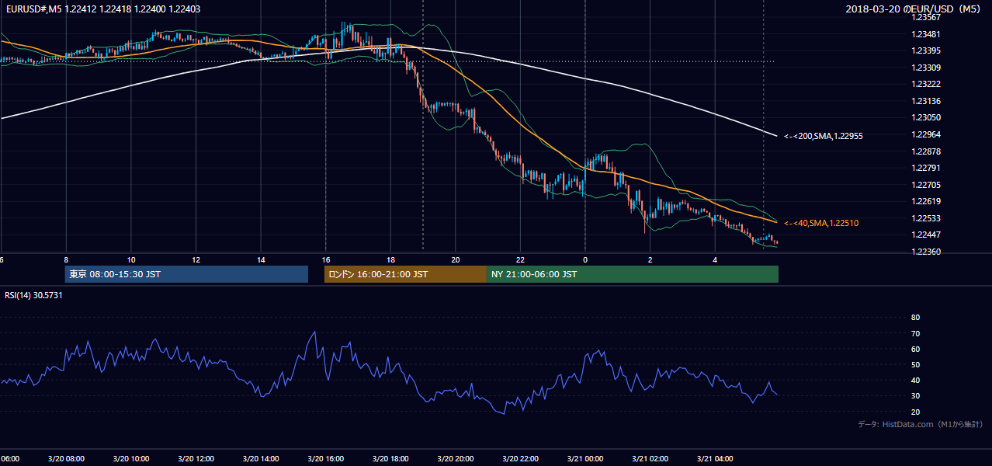
Task: Click RSI axis level 70
Action: 915,333
